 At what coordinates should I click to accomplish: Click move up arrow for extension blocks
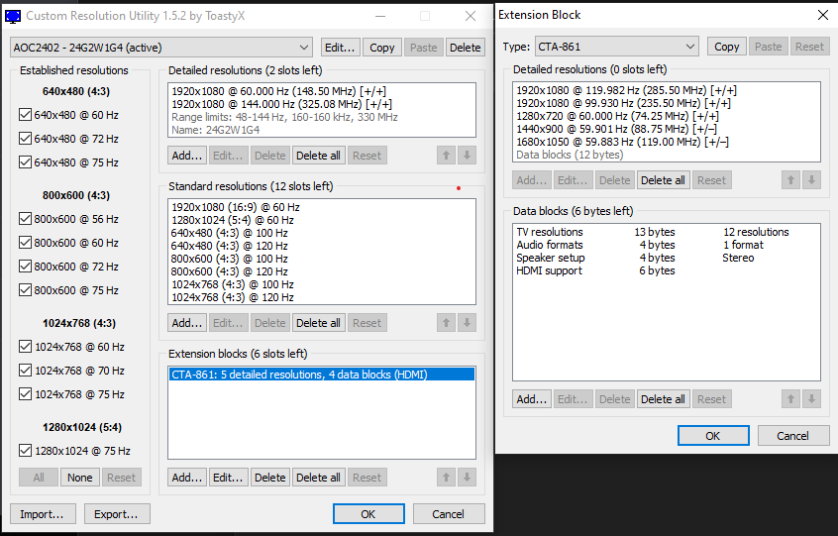[x=446, y=477]
